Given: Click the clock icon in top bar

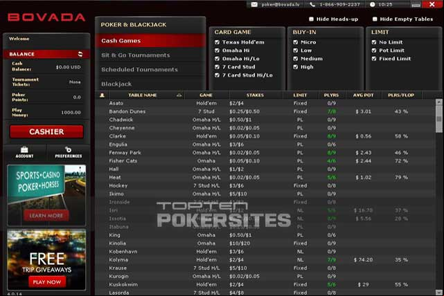Looking at the screenshot, I should tap(373, 5).
